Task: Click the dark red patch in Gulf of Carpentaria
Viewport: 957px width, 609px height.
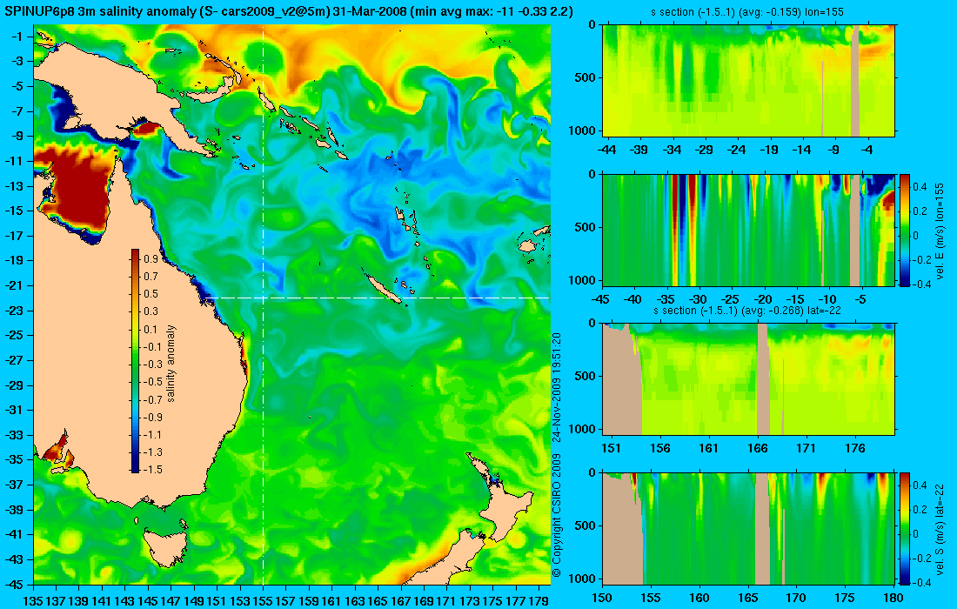Action: 78,191
